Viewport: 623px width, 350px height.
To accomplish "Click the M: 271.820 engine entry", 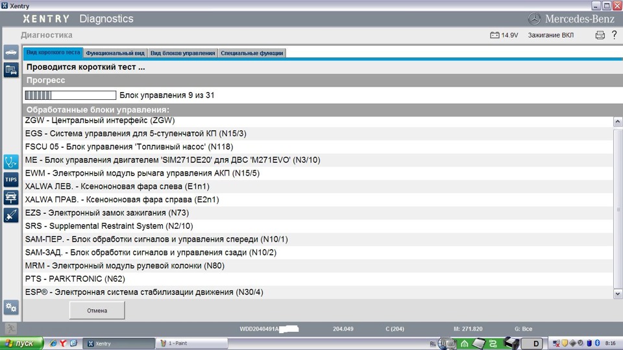I will [x=468, y=329].
